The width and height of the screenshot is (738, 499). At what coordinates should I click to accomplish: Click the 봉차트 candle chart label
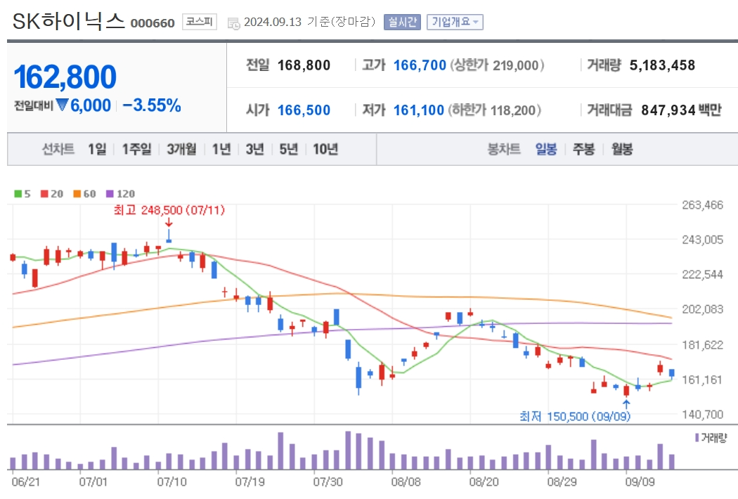pyautogui.click(x=504, y=149)
